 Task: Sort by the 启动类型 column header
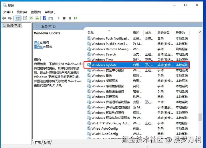[165, 33]
